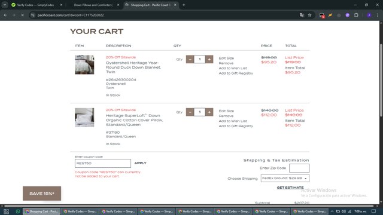Open the Chrome profile avatar
Image resolution: width=383 pixels, height=215 pixels.
pyautogui.click(x=369, y=15)
